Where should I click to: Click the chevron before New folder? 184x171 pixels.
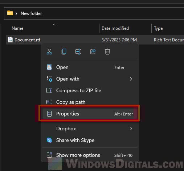[x=16, y=13]
